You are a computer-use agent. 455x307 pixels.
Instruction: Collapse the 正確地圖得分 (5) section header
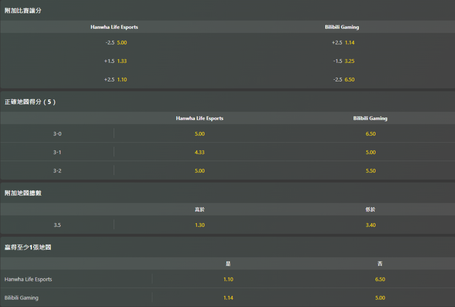(30, 102)
